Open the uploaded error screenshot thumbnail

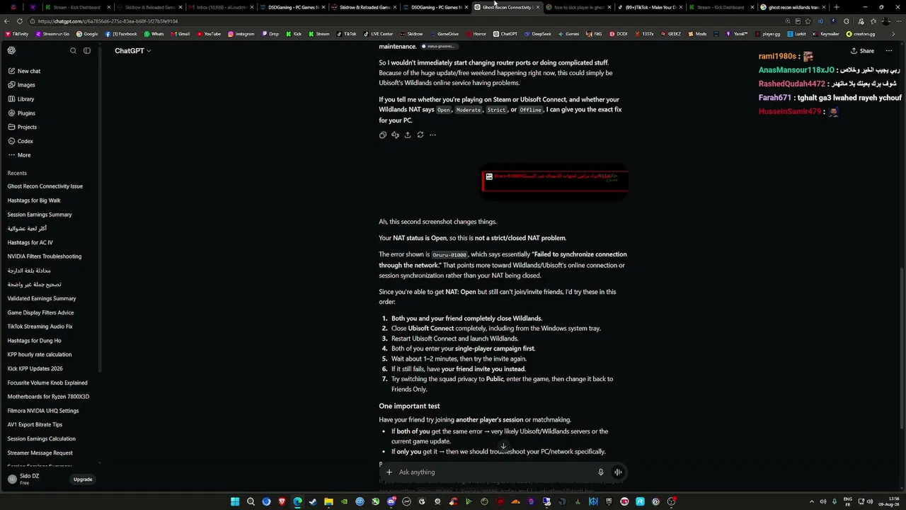click(x=555, y=181)
